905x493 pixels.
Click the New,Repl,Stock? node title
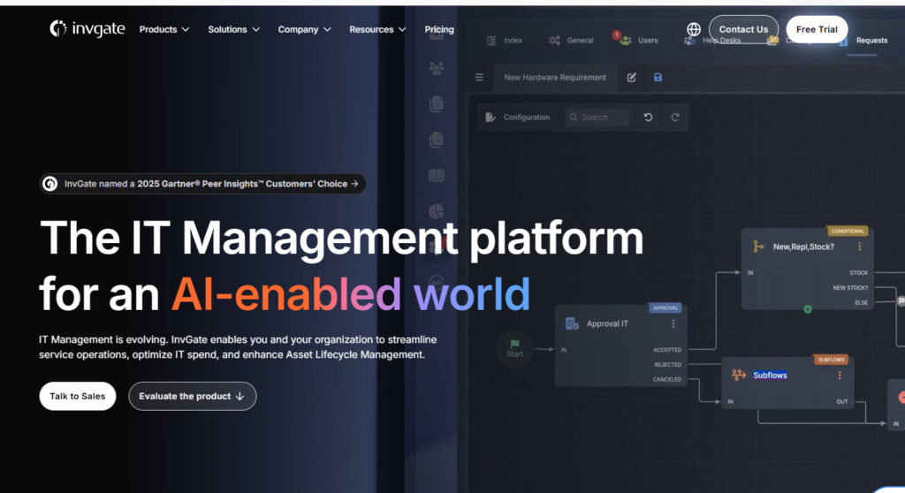pos(803,246)
